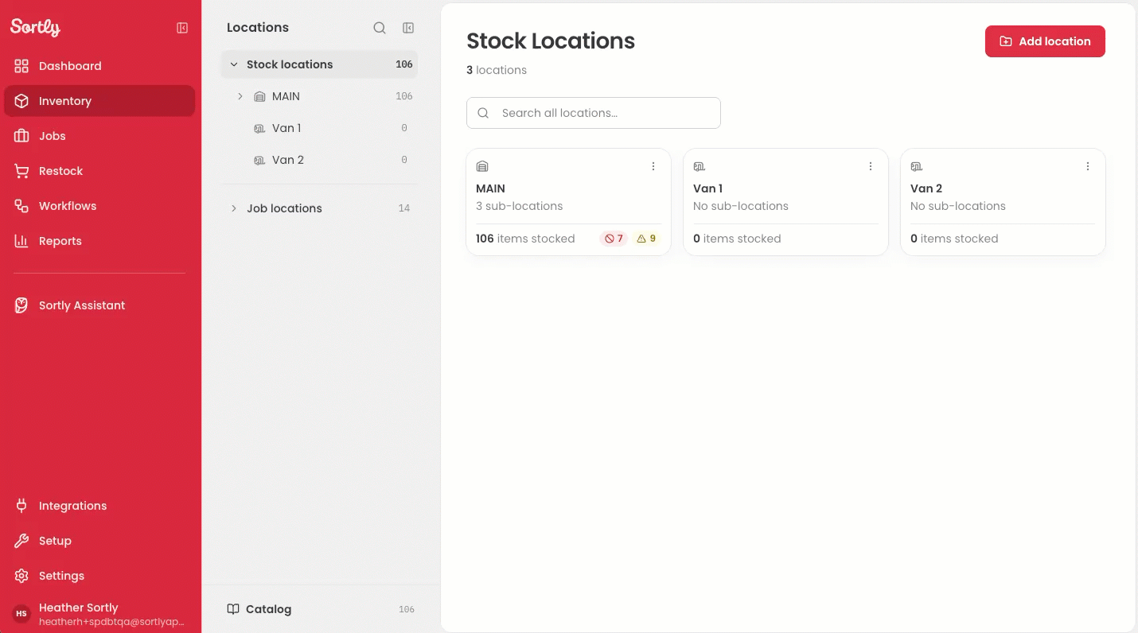Click the '3 sub-locations' text on MAIN

[x=519, y=206]
